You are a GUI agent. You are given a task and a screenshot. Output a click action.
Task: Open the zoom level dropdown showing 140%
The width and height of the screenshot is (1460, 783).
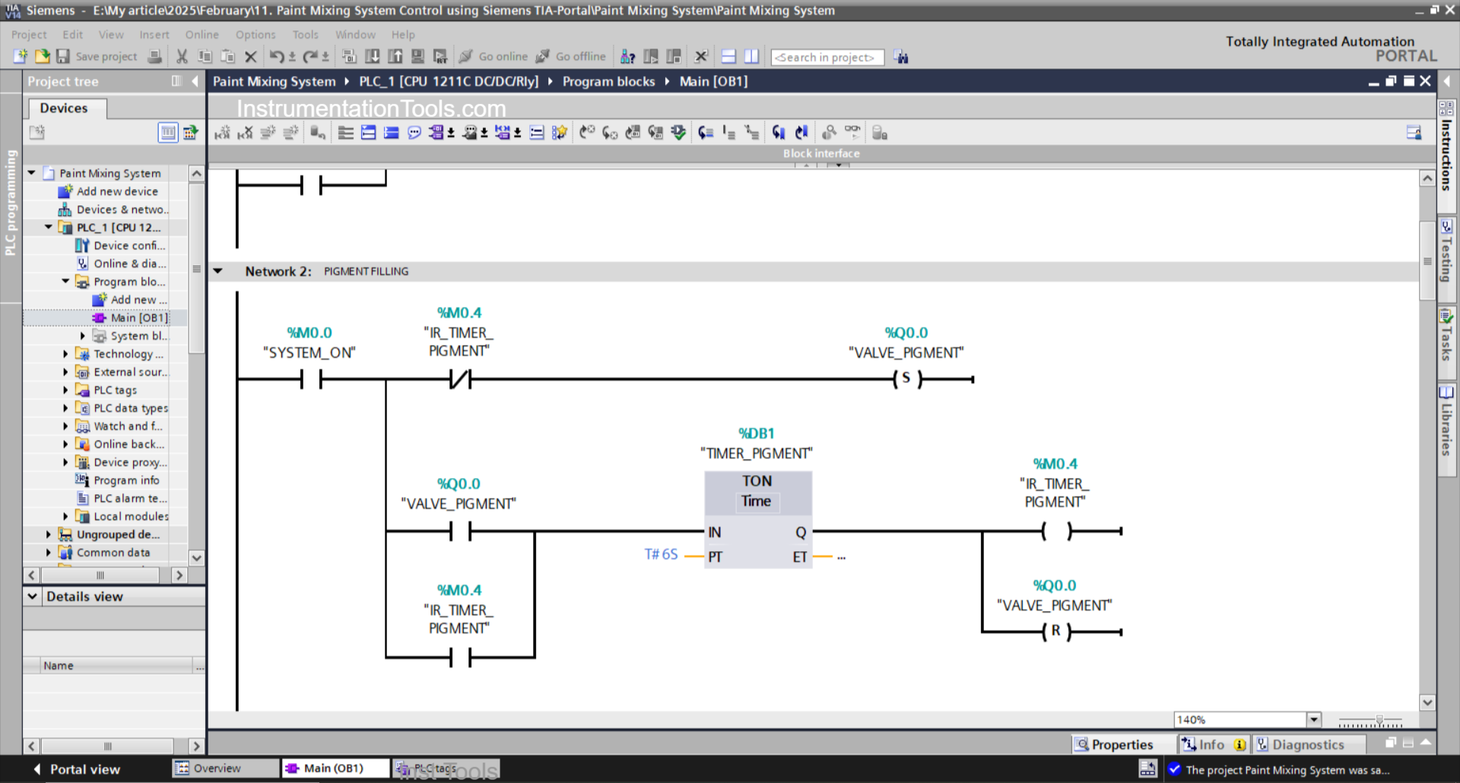tap(1313, 719)
